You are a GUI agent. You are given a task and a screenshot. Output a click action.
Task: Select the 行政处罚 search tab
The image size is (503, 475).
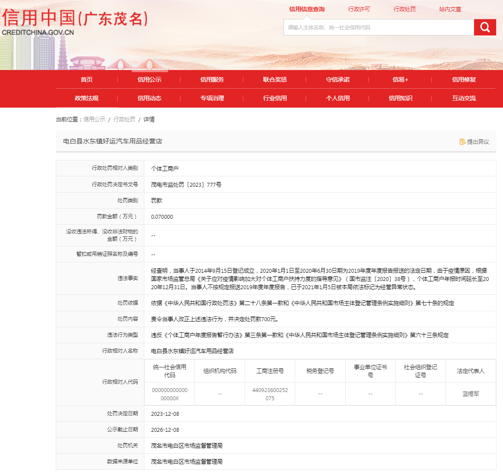404,9
